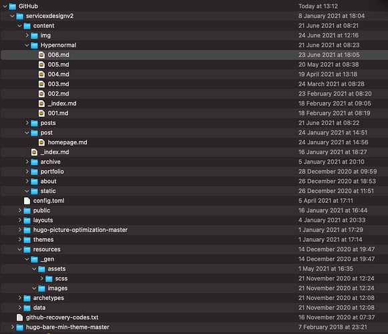Expand the data folder chevron
This screenshot has height=334, width=388.
[19, 308]
